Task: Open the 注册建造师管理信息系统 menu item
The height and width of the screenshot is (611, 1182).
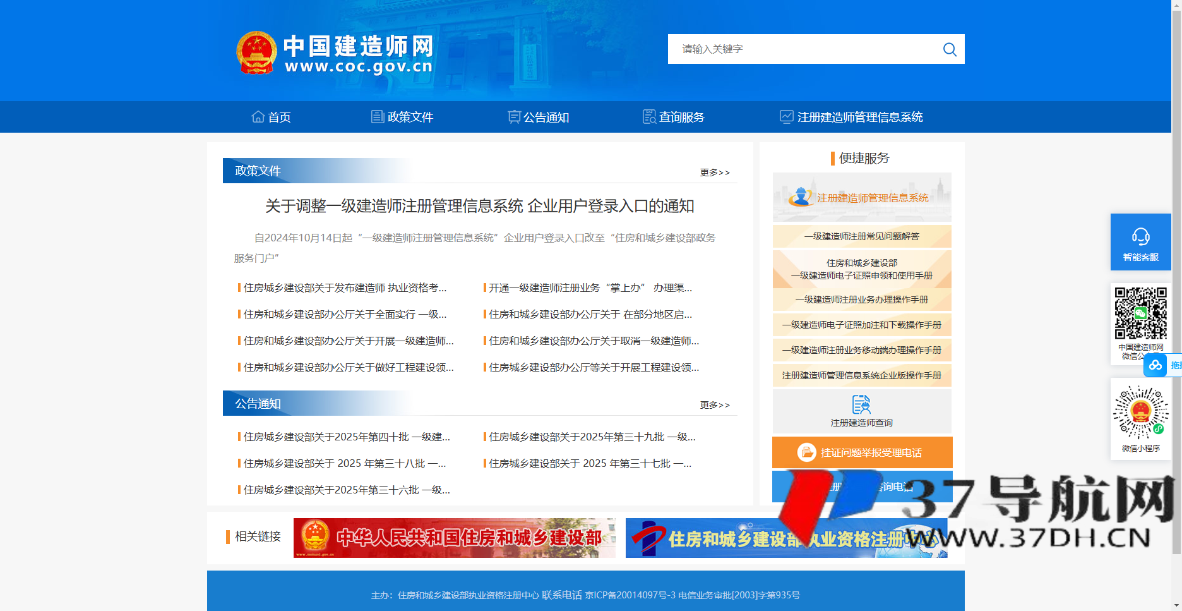Action: (859, 116)
